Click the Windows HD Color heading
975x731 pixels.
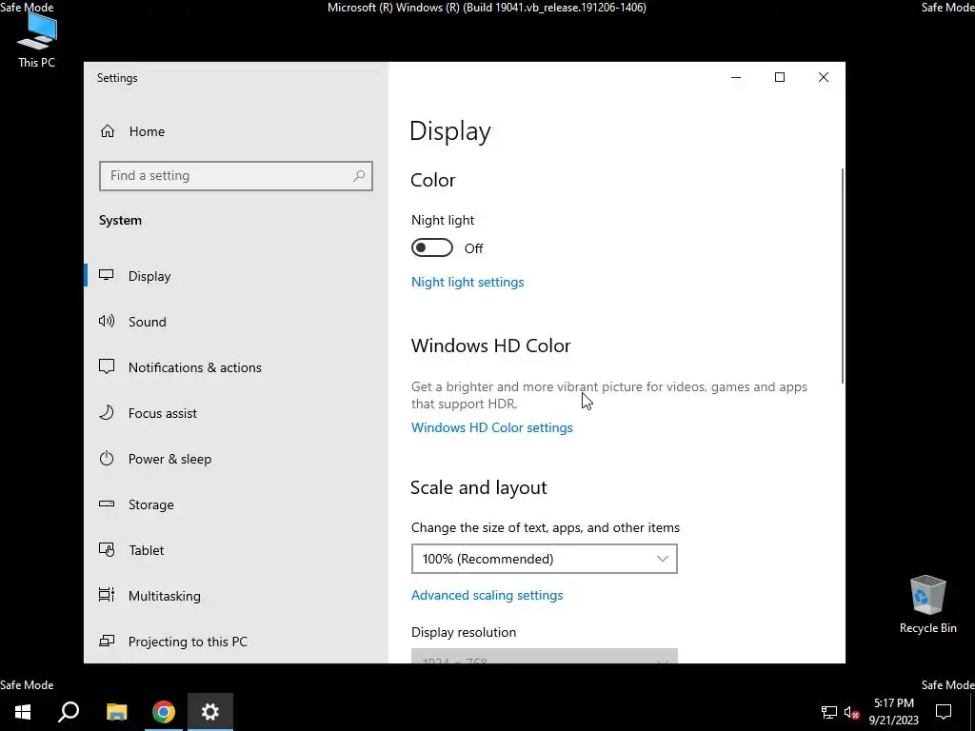(490, 346)
